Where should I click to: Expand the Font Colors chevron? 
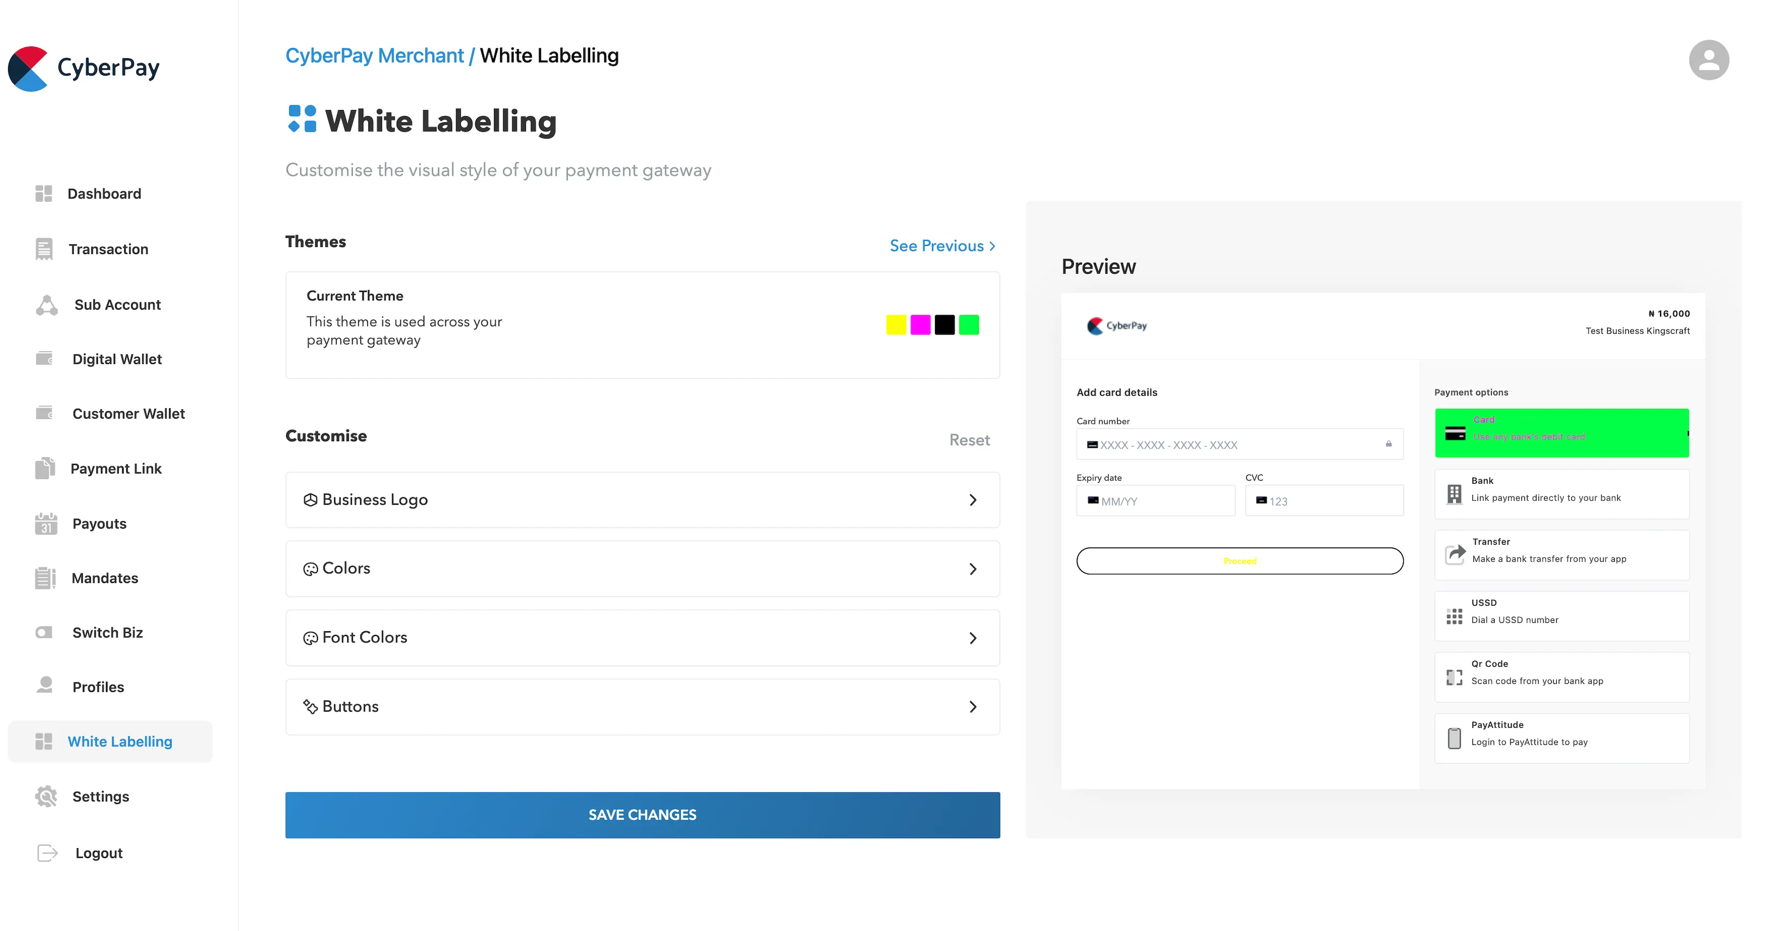click(x=972, y=638)
